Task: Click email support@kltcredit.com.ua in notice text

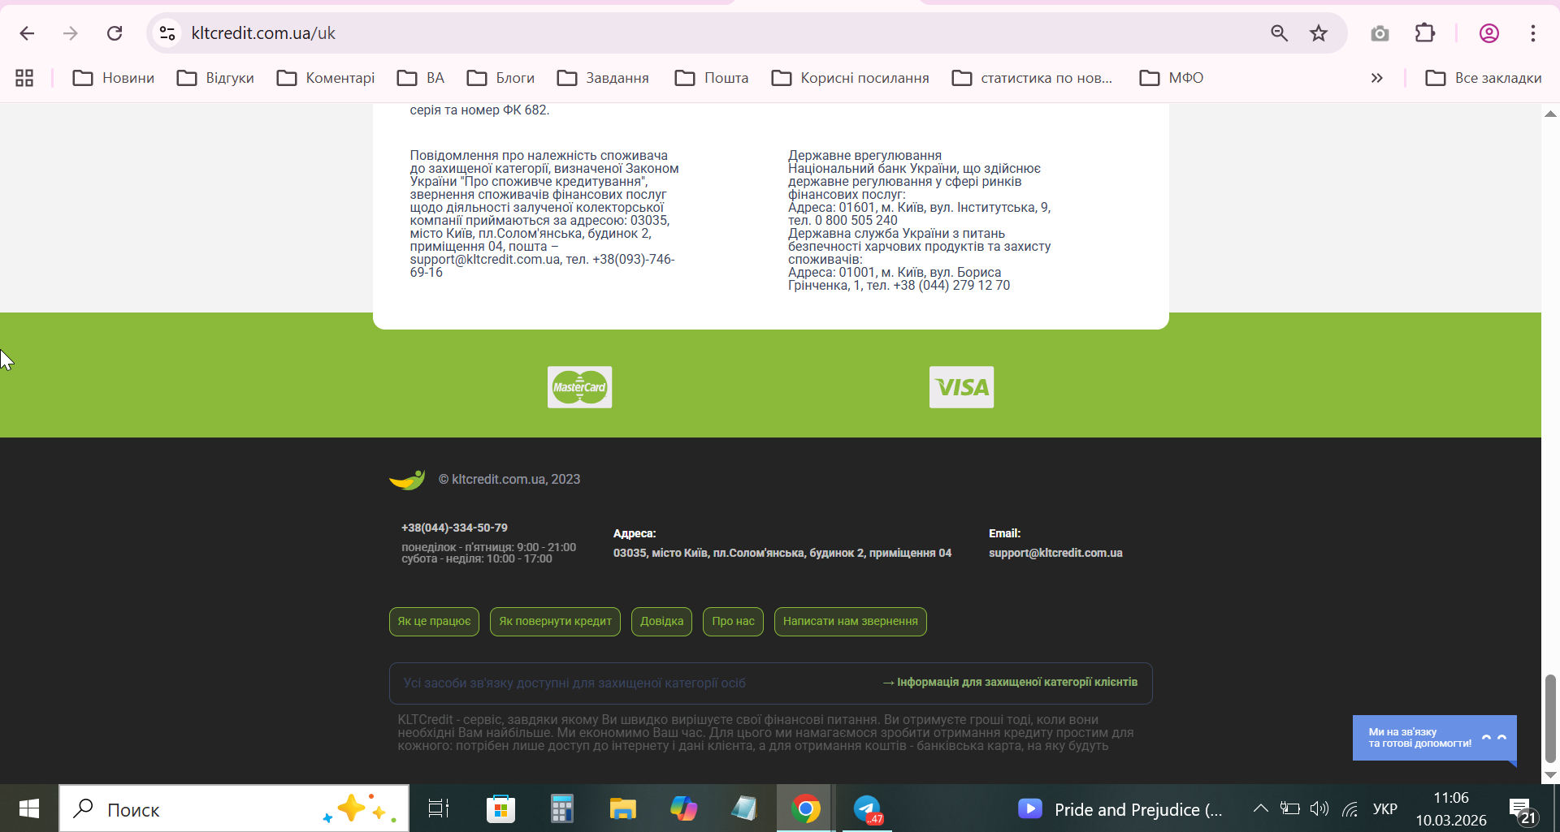Action: click(x=485, y=260)
